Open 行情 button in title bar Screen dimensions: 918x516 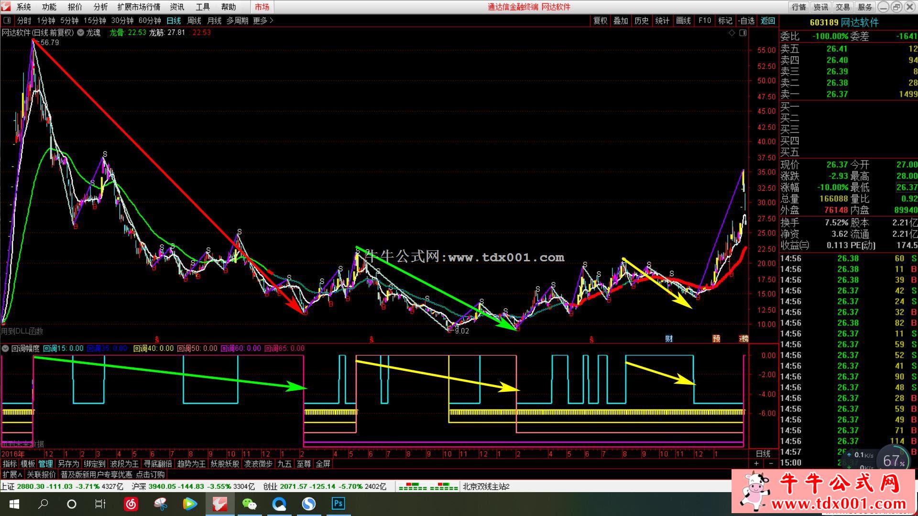click(x=798, y=7)
